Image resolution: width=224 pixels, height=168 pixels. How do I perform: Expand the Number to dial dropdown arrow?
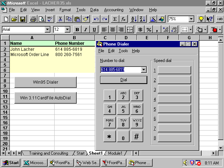click(143, 70)
